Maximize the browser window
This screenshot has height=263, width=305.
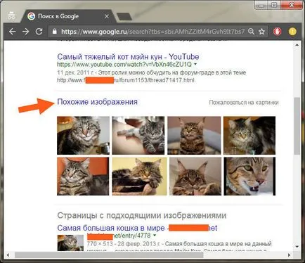point(274,5)
